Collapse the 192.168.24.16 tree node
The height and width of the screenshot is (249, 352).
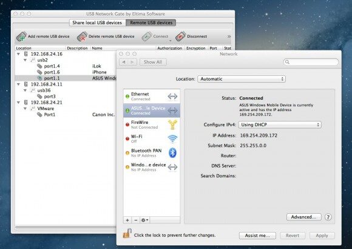[19, 54]
